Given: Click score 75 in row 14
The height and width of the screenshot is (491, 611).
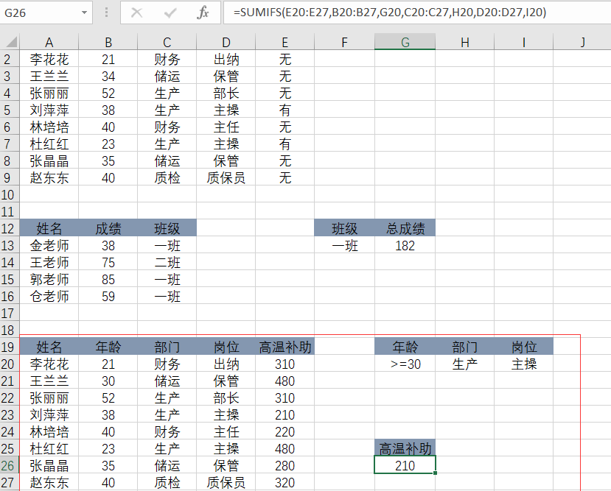Looking at the screenshot, I should (108, 263).
